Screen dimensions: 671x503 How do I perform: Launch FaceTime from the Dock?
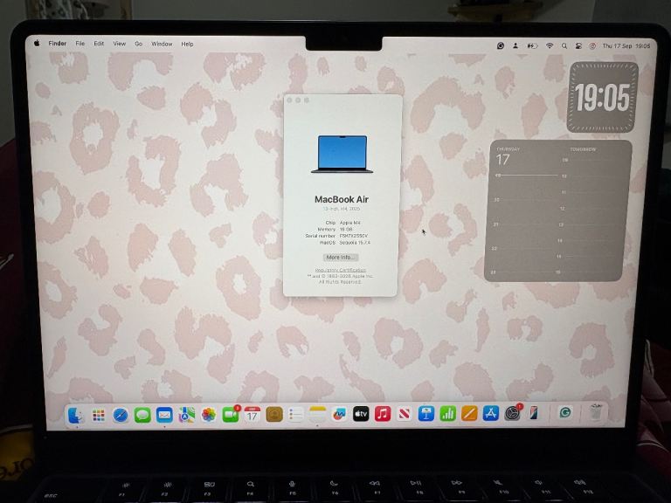point(231,414)
